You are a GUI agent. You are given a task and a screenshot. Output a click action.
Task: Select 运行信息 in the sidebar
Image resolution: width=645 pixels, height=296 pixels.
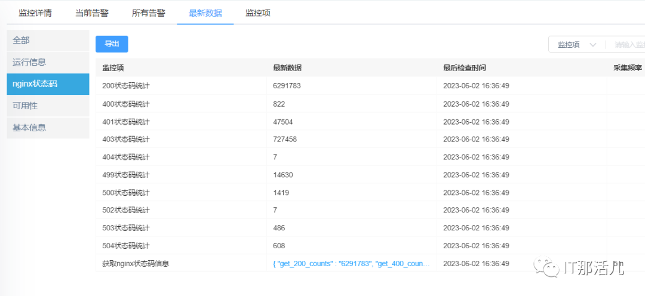[x=48, y=63]
